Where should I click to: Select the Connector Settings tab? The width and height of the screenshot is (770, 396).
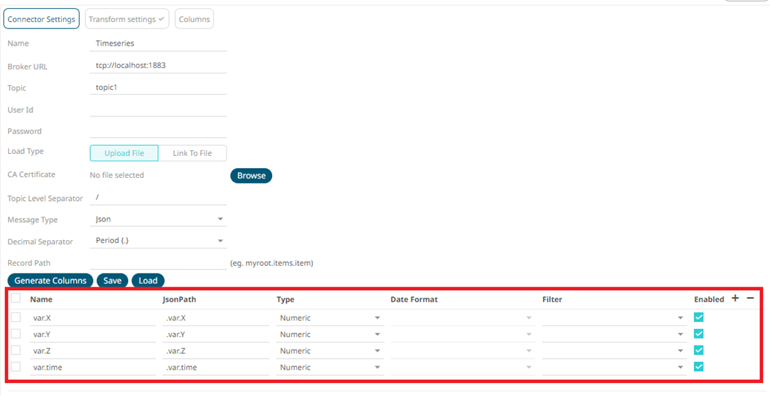[x=42, y=19]
